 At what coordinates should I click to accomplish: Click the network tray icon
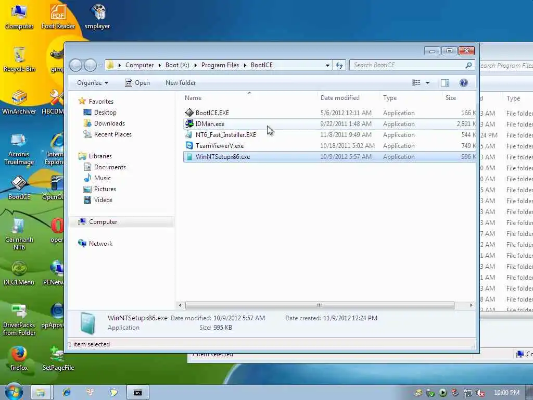click(468, 393)
